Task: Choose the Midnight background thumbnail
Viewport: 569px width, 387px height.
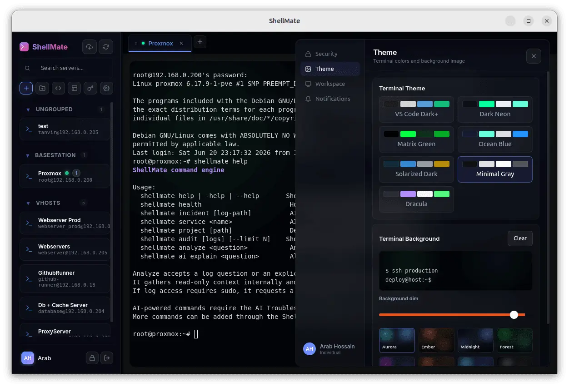Action: point(475,340)
